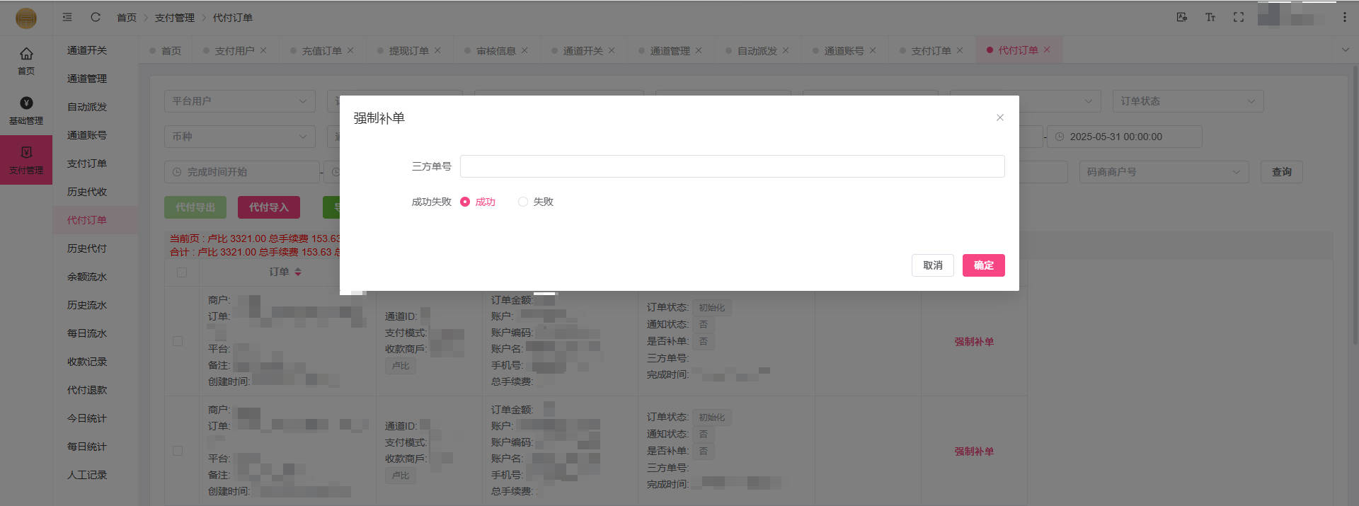Click the 三方单号 input field
Image resolution: width=1359 pixels, height=506 pixels.
tap(732, 166)
